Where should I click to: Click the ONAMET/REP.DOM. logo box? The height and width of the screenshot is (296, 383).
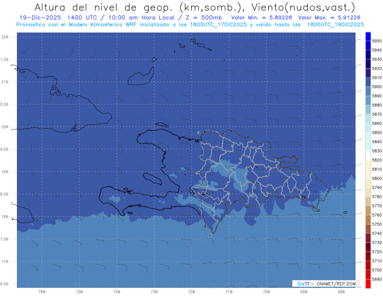[x=326, y=284]
